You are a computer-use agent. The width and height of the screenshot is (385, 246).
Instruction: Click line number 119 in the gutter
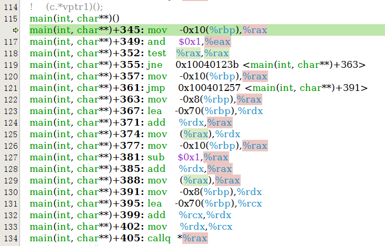pyautogui.click(x=11, y=65)
